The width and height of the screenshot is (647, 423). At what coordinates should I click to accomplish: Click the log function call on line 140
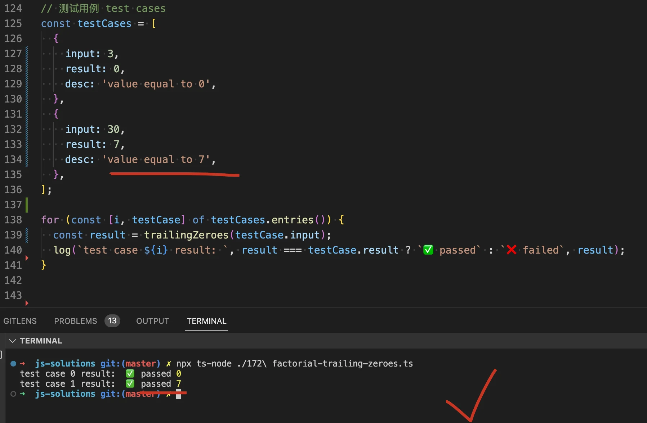[62, 250]
